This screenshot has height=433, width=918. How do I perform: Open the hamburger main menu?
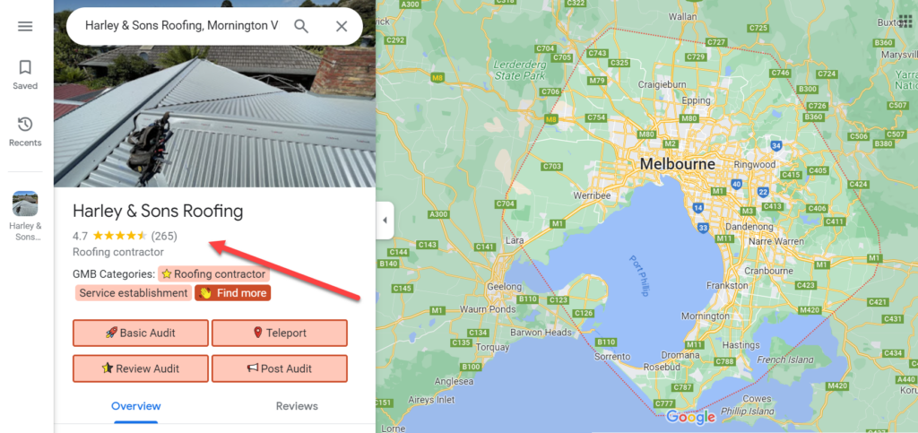[x=25, y=26]
